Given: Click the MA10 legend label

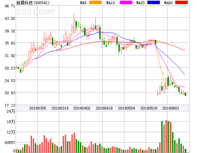Looking at the screenshot, I should (x=110, y=3).
